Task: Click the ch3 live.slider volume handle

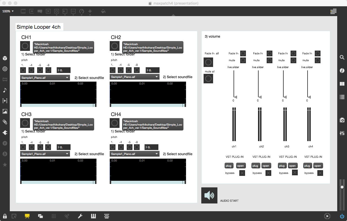Action: (x=285, y=97)
